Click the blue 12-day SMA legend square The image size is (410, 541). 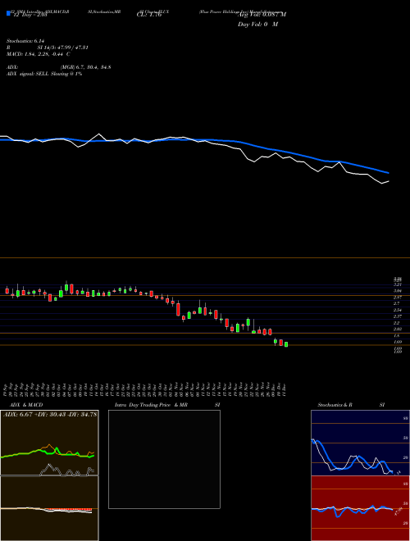coord(8,13)
